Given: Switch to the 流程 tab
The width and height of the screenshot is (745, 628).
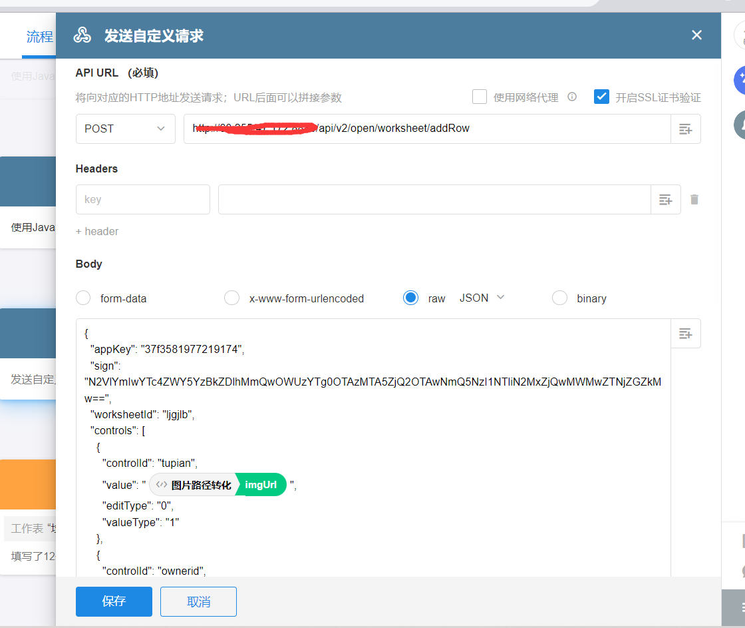Looking at the screenshot, I should click(x=40, y=37).
